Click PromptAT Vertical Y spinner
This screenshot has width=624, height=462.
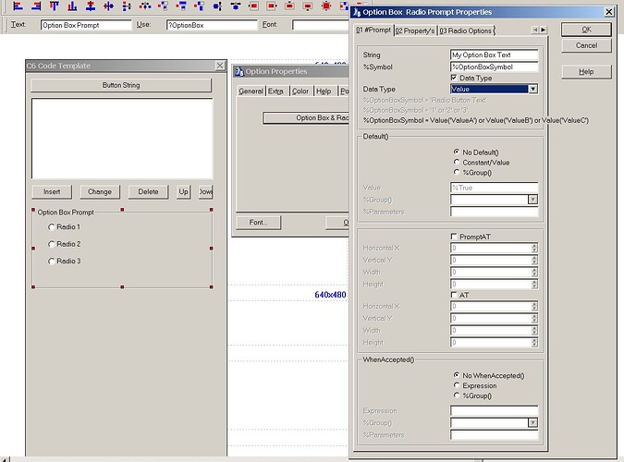click(x=534, y=261)
